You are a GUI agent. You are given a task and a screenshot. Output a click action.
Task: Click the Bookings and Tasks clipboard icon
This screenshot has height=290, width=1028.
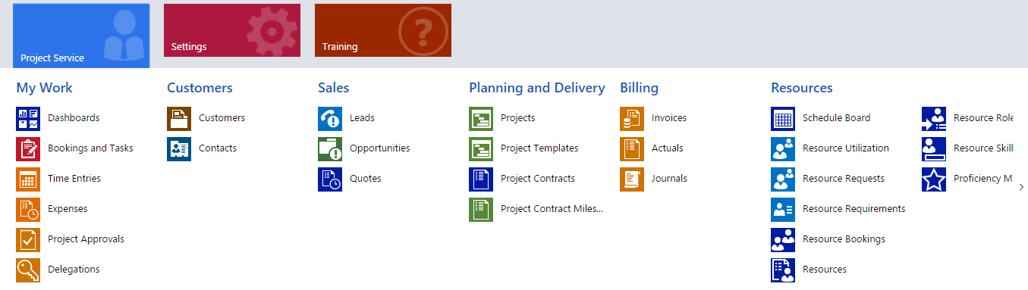28,149
